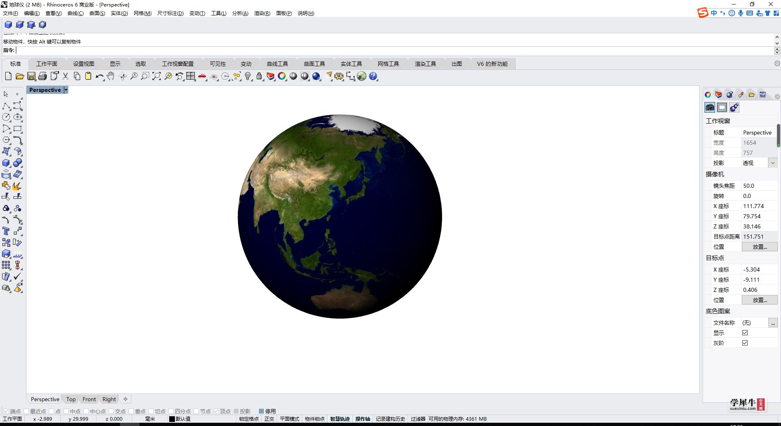Click the padlock lock objects icon
This screenshot has width=781, height=426.
coord(259,76)
